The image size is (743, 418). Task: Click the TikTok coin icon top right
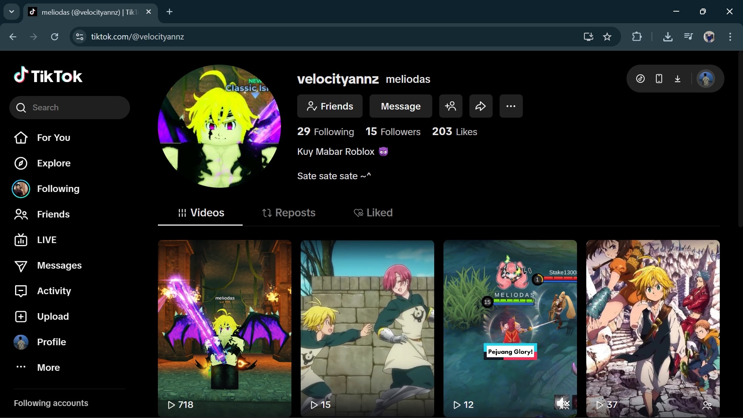640,79
